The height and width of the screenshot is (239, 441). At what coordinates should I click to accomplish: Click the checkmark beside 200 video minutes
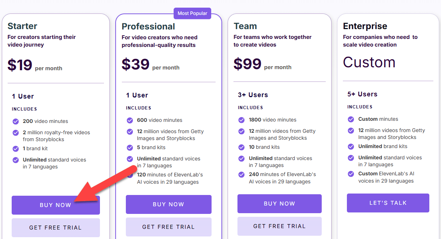pyautogui.click(x=16, y=121)
